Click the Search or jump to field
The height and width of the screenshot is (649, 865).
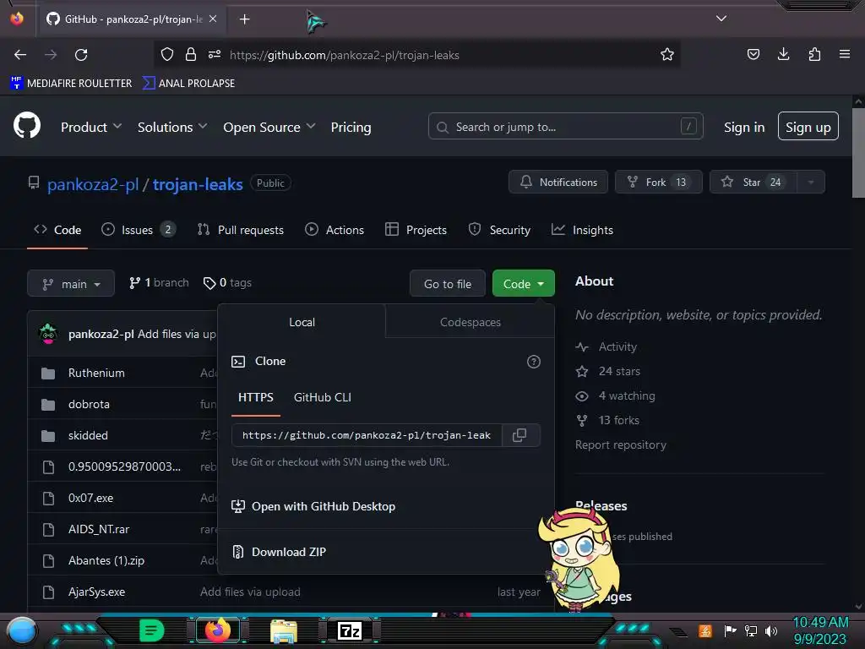pyautogui.click(x=565, y=127)
